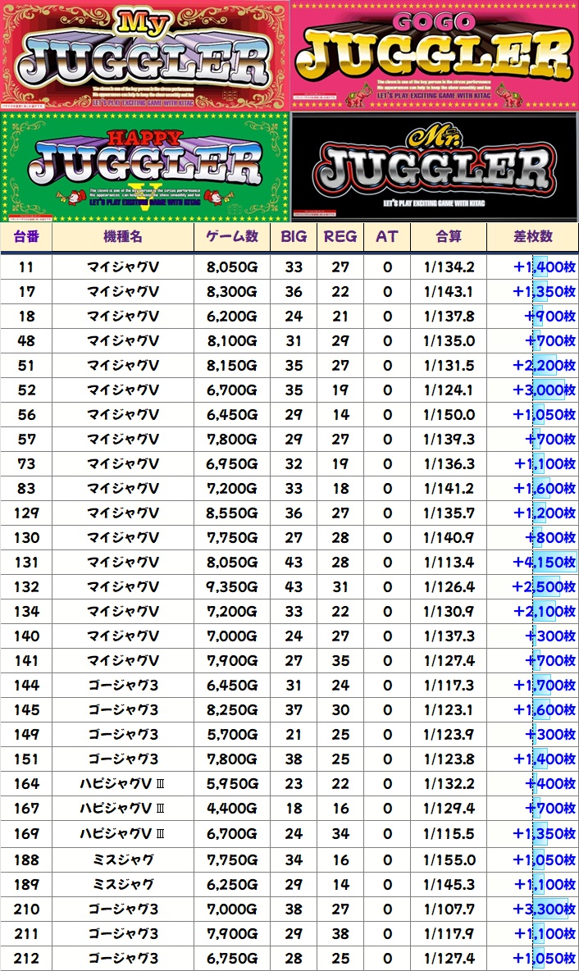Select machine number 212 cell

(26, 959)
